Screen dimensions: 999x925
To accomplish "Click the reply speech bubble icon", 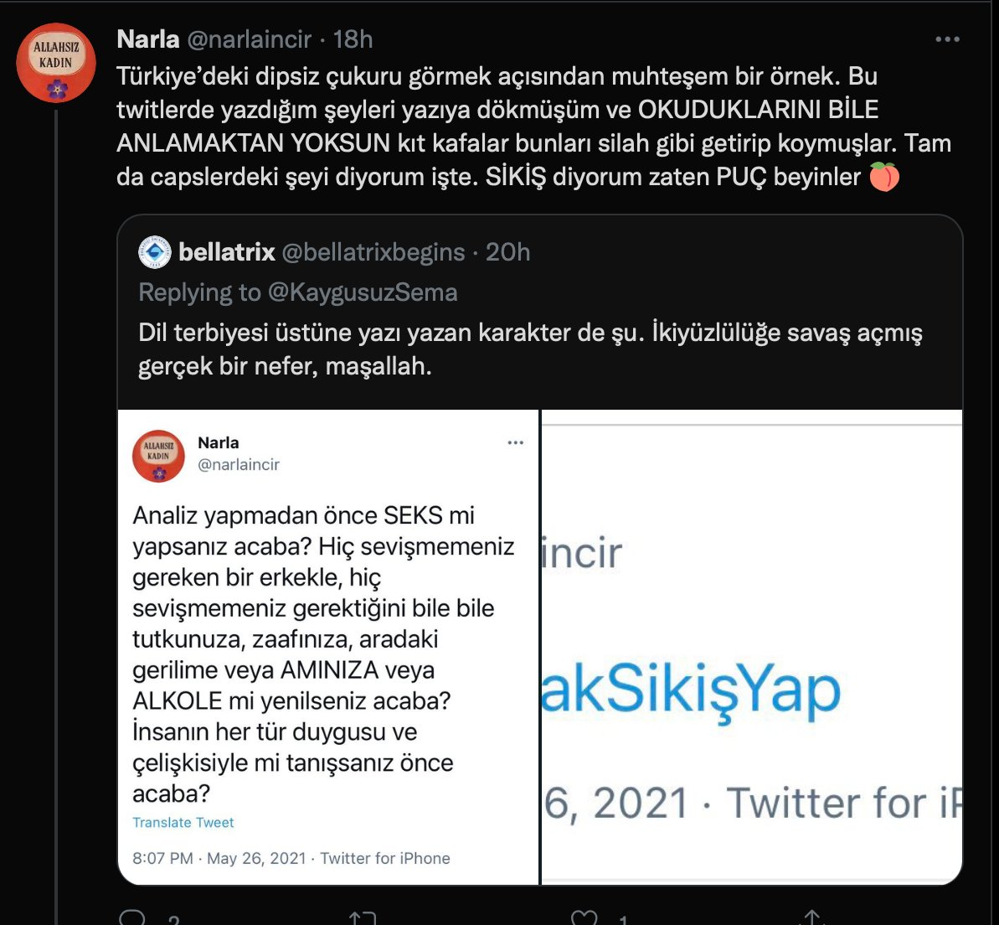I will tap(132, 918).
